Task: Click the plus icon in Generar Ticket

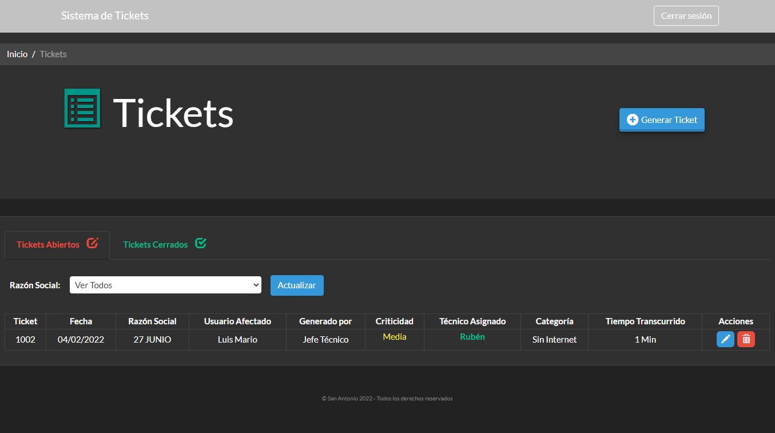Action: [632, 120]
